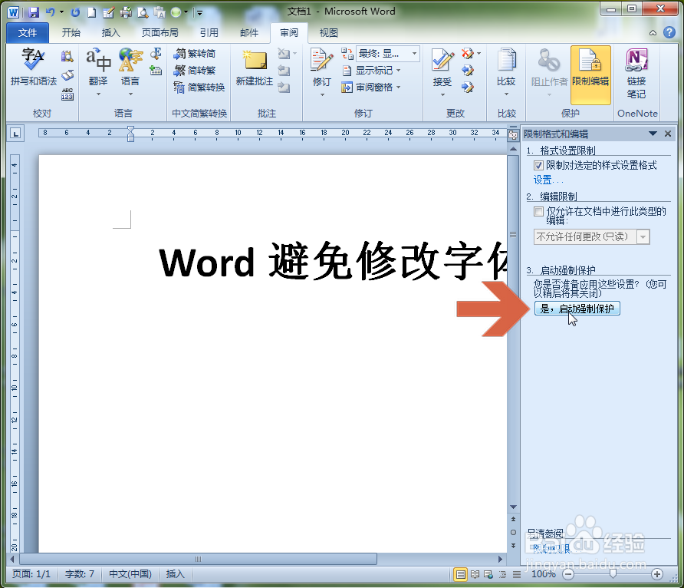Click the New Document icon in quick toolbar

(x=91, y=12)
